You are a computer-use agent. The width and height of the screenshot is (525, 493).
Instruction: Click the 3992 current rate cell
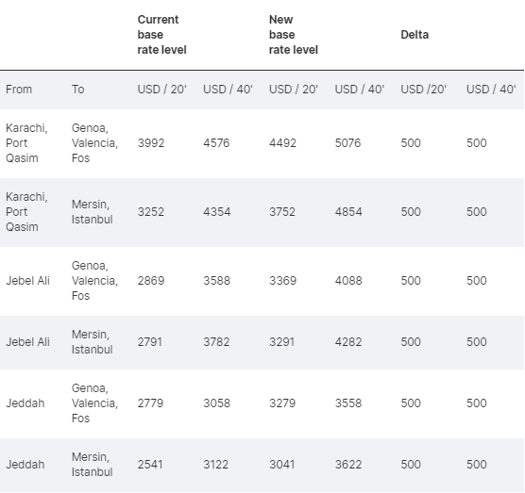pyautogui.click(x=151, y=143)
